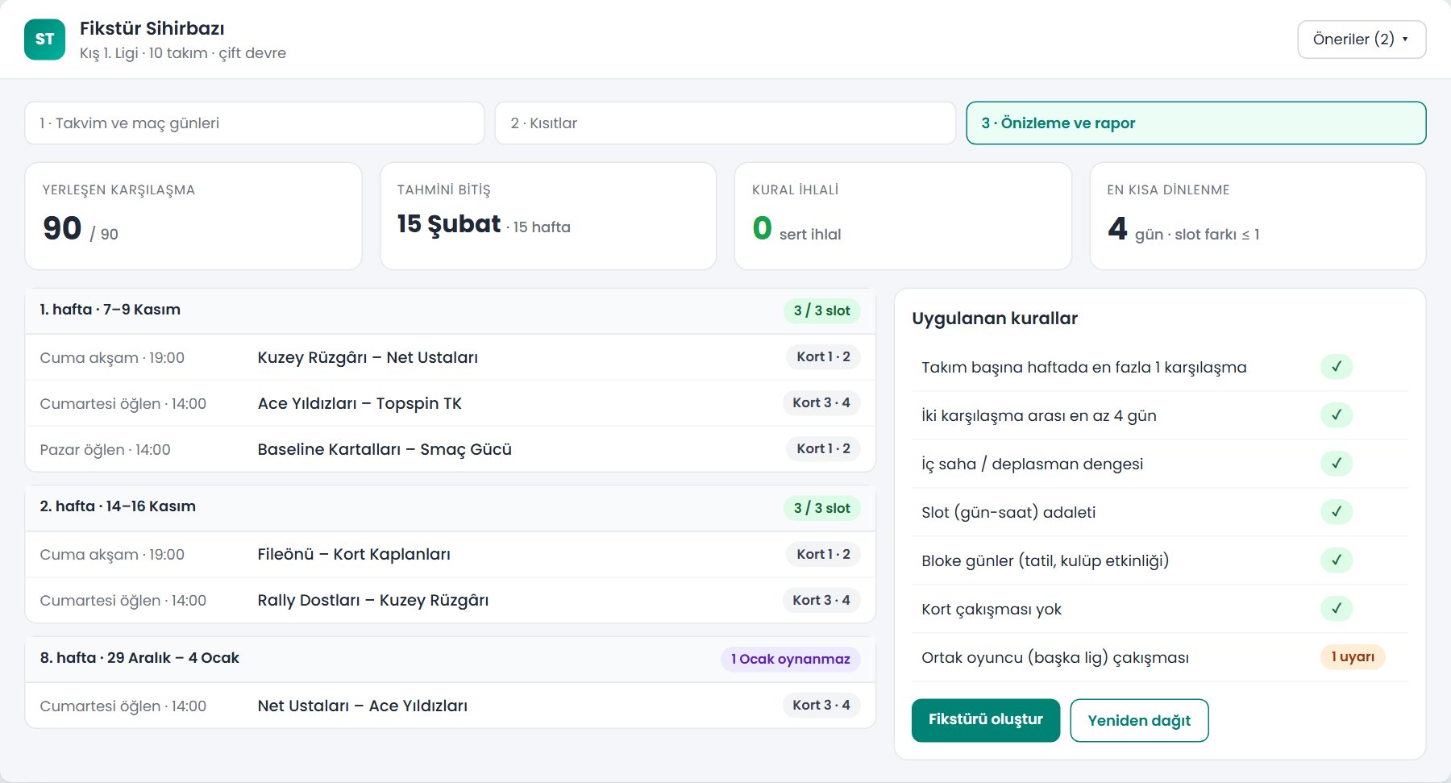Click Kort 3 · 4 tag of Topspin TK match
Screen dimensions: 1451x783
coord(821,402)
